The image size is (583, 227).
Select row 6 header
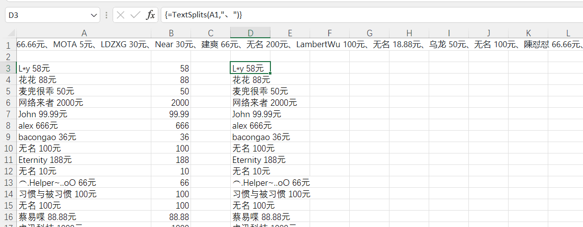click(x=8, y=102)
